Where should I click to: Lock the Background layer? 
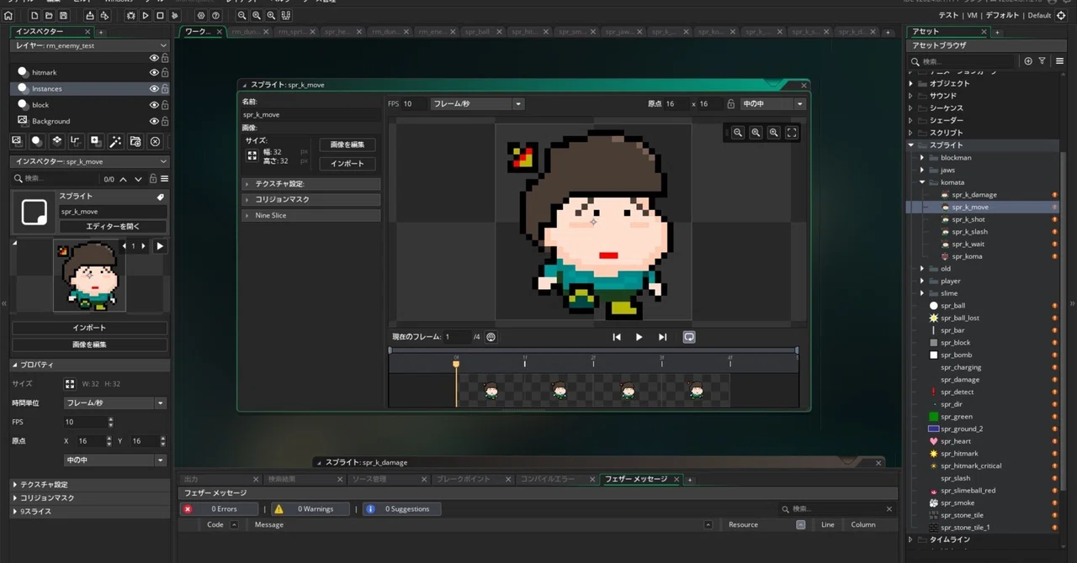click(x=165, y=121)
